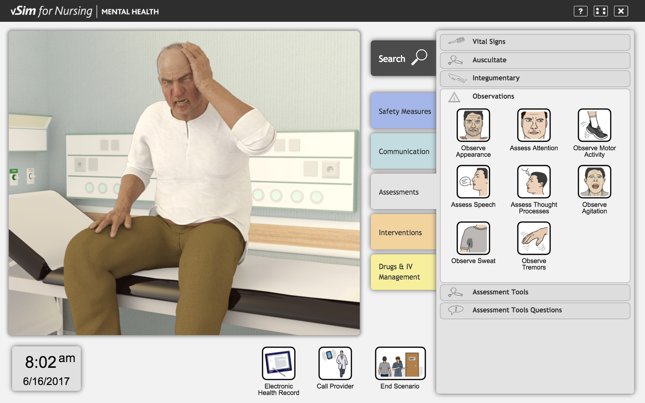Screen dimensions: 645x403
Task: Open the Safety Measures tab
Action: click(x=404, y=111)
